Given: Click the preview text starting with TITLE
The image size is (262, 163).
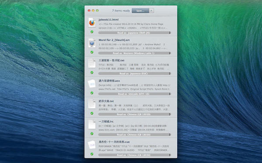Looking at the screenshot, I should point(134,67).
